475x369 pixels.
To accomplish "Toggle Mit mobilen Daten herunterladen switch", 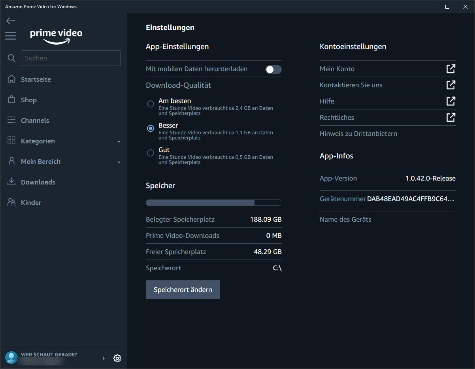I will point(273,70).
